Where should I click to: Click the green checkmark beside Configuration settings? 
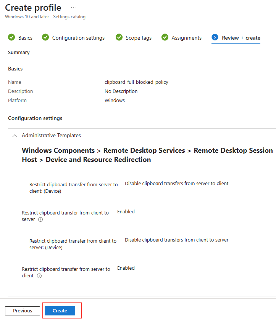(45, 37)
